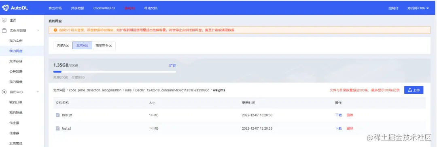This screenshot has width=437, height=147.
Task: Open 算力市场 in top navigation
Action: point(55,8)
